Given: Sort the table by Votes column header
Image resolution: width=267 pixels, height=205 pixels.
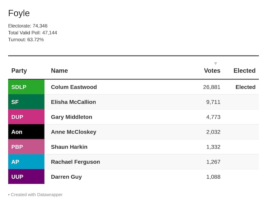Looking at the screenshot, I should (212, 71).
